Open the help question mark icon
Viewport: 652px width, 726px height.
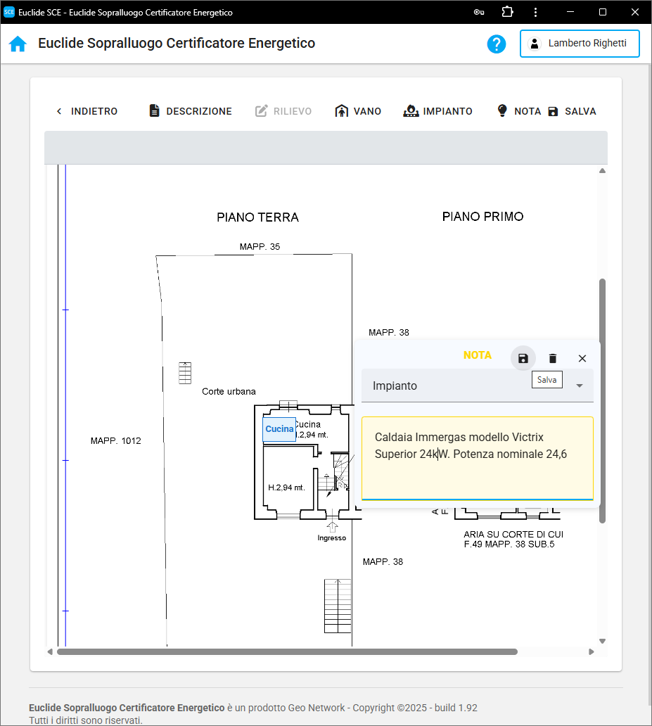[497, 44]
